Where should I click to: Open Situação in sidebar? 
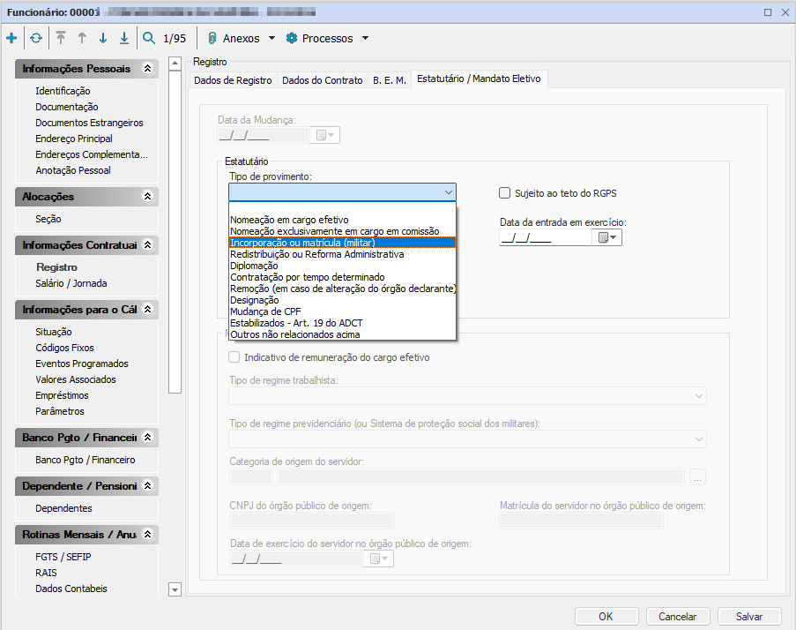pyautogui.click(x=54, y=332)
